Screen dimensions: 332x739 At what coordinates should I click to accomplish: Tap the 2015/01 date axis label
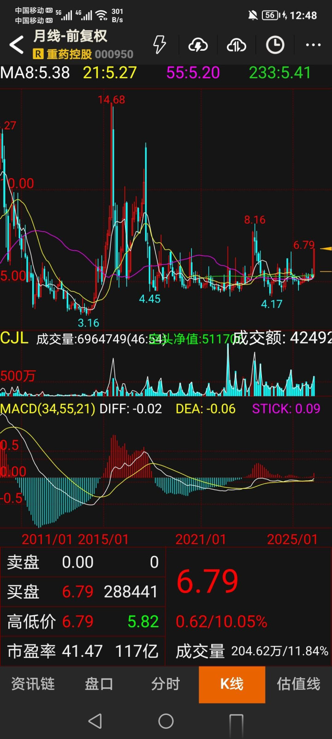point(103,539)
